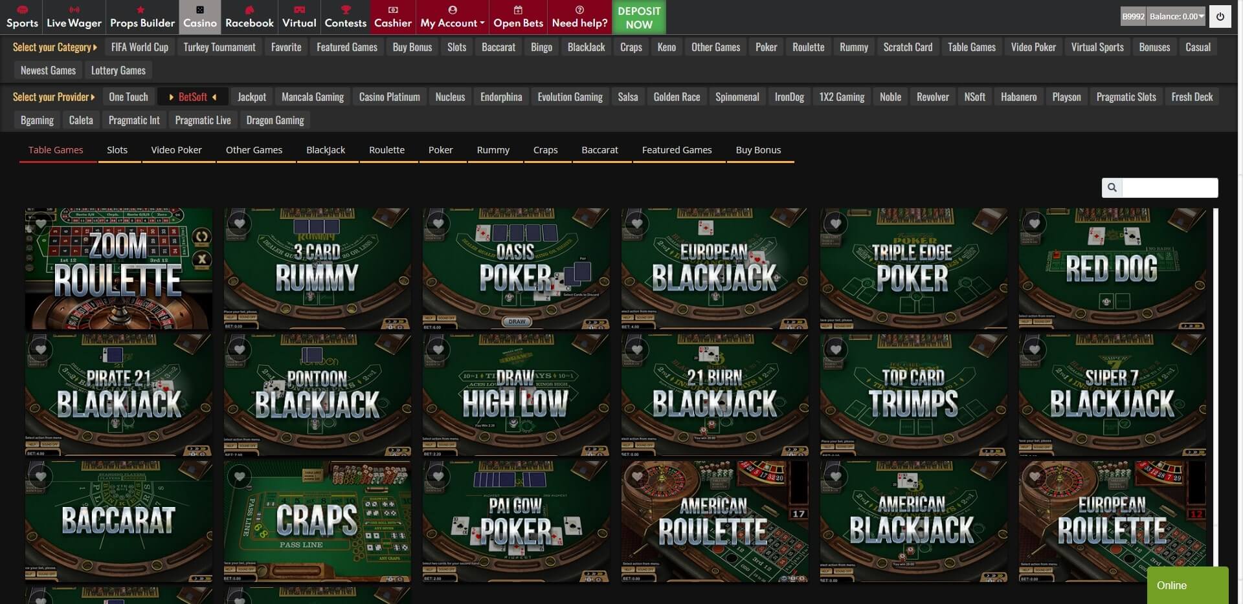The width and height of the screenshot is (1243, 604).
Task: Click the search magnifier icon
Action: [1112, 188]
